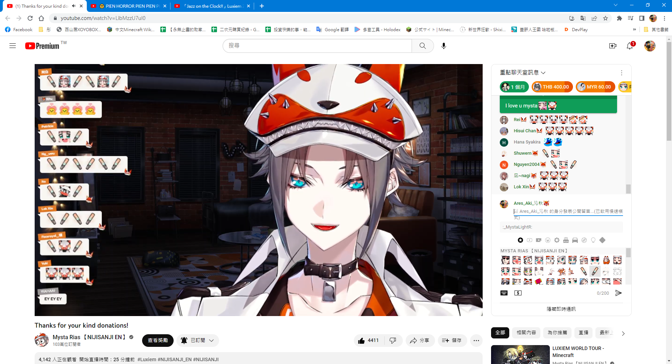Select the 直播 filter chip
Viewport: 672px width, 364px height.
pyautogui.click(x=583, y=332)
